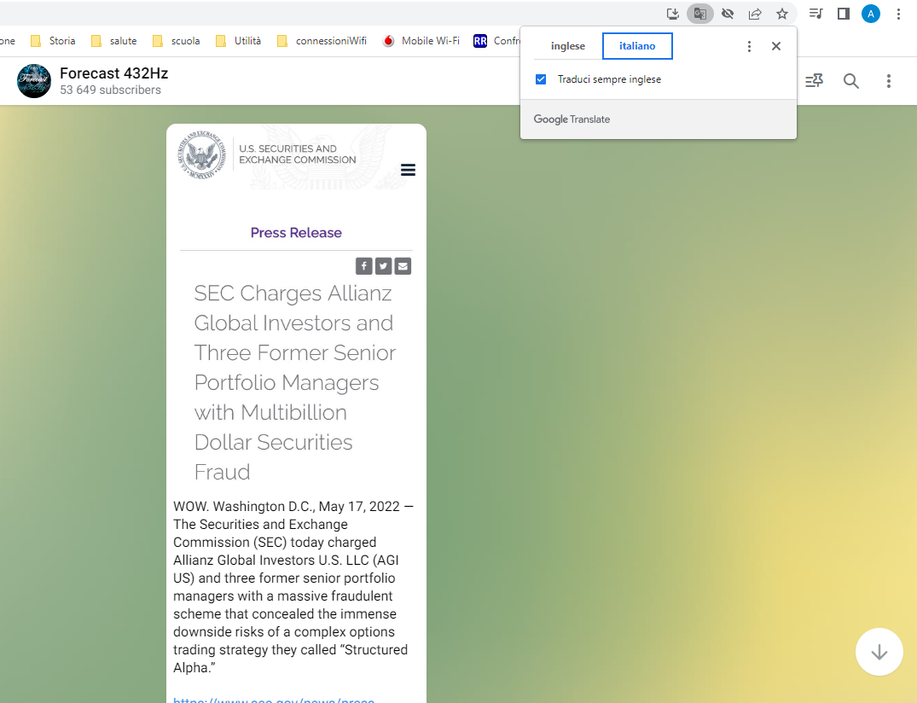Close the Google Translate popup
Viewport: 917px width, 703px height.
(x=776, y=46)
